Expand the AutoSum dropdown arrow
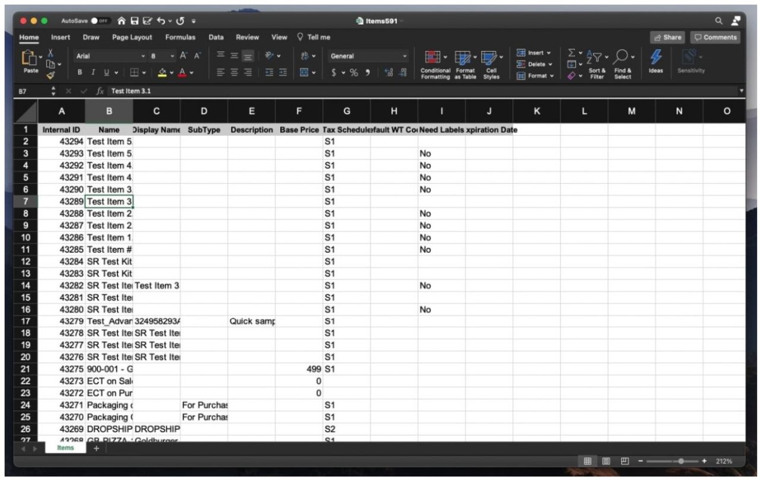Viewport: 760px width, 480px height. (581, 53)
